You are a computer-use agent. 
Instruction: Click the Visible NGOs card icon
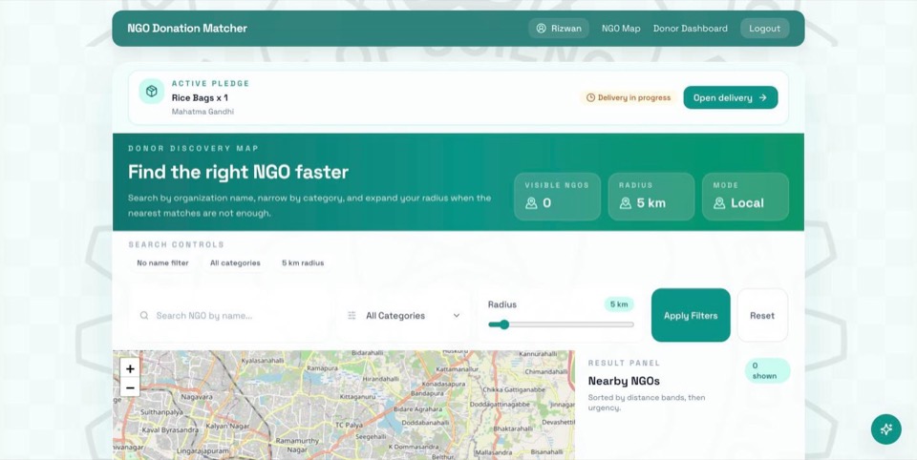(x=531, y=203)
